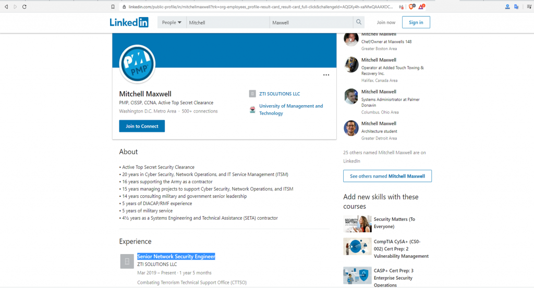
Task: Click the first name field containing Mitchell
Action: point(228,22)
